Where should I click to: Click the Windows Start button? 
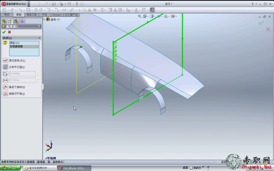coord(10,168)
